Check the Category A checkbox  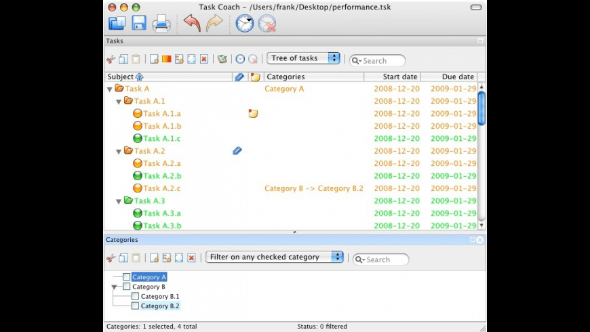(126, 276)
